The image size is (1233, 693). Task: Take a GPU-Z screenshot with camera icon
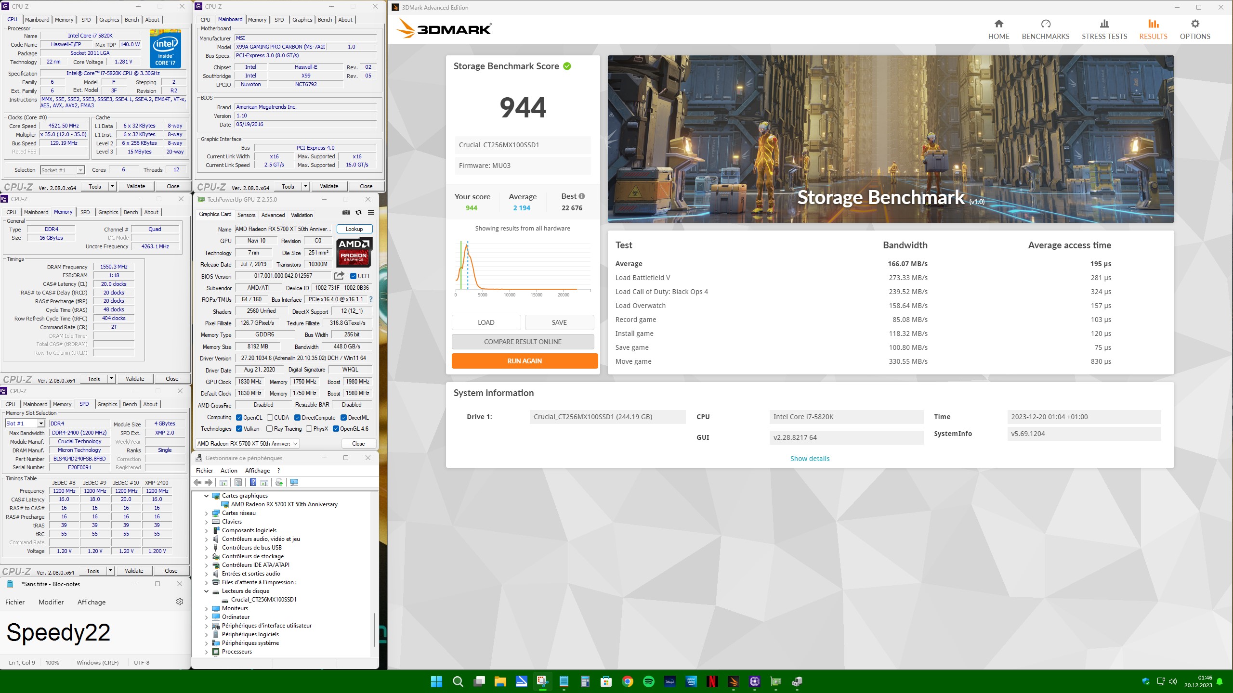tap(346, 212)
